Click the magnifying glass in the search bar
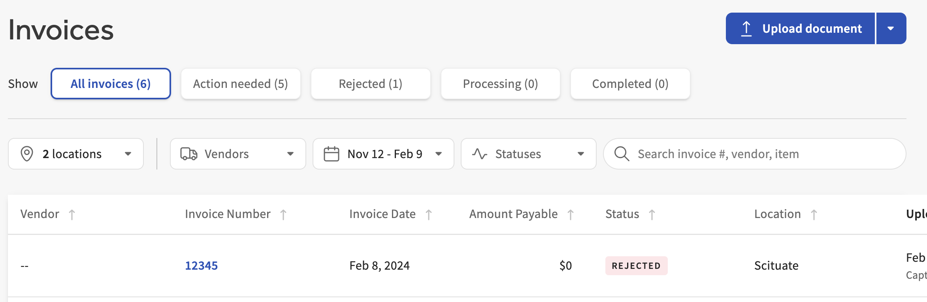The image size is (927, 302). [x=622, y=154]
